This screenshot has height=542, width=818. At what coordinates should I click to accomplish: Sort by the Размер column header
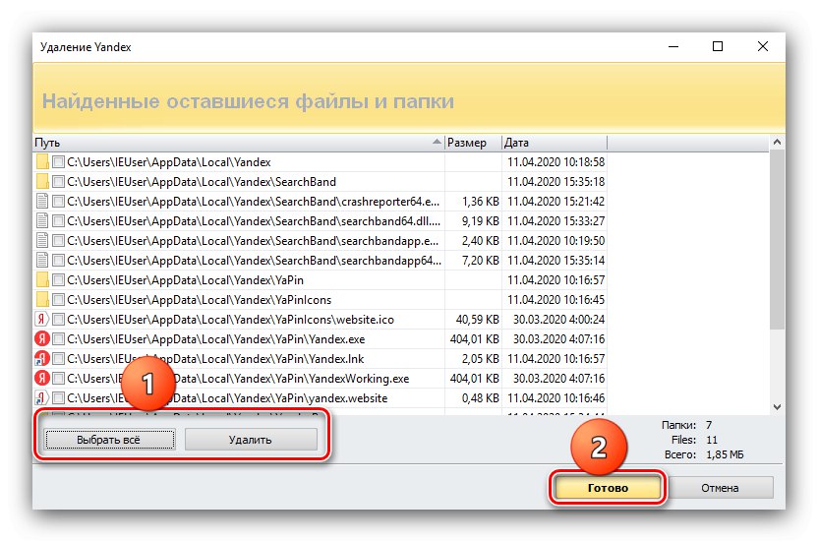click(x=473, y=143)
